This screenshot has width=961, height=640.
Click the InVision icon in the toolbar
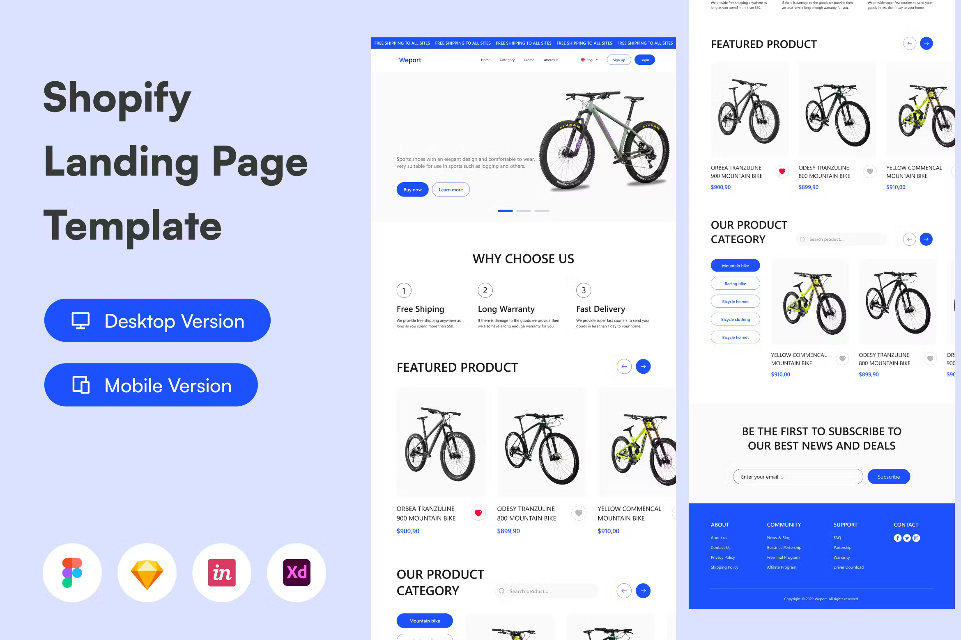222,571
